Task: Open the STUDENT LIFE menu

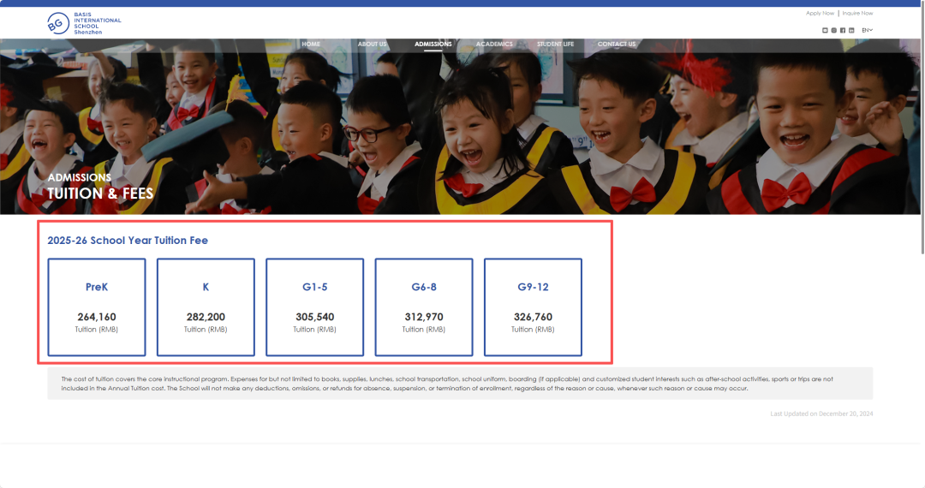Action: click(x=555, y=44)
